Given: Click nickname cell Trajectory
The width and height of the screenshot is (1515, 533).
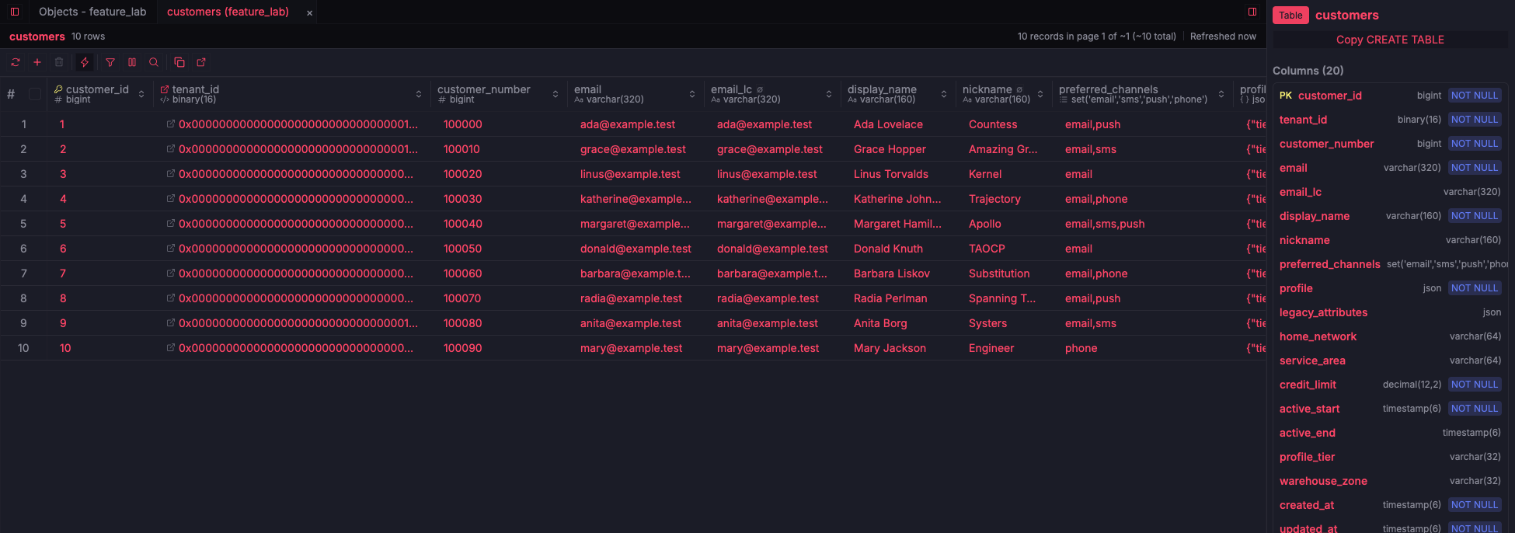Looking at the screenshot, I should 994,199.
